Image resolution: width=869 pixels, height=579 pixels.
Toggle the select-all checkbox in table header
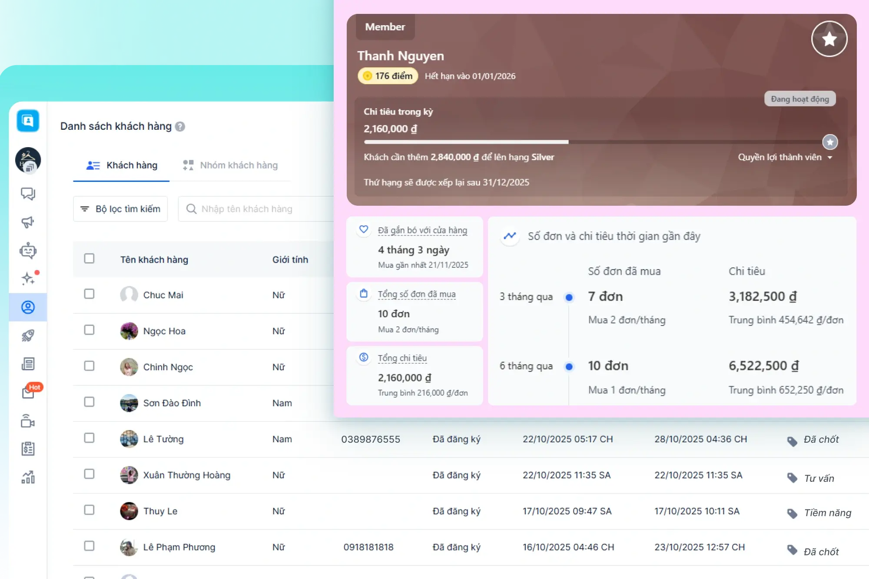(89, 259)
